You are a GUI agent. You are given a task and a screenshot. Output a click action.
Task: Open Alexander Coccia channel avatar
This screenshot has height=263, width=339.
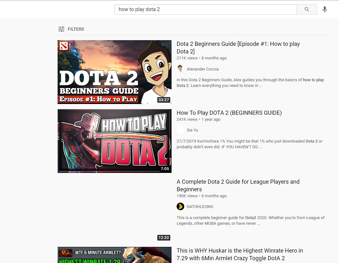click(180, 69)
